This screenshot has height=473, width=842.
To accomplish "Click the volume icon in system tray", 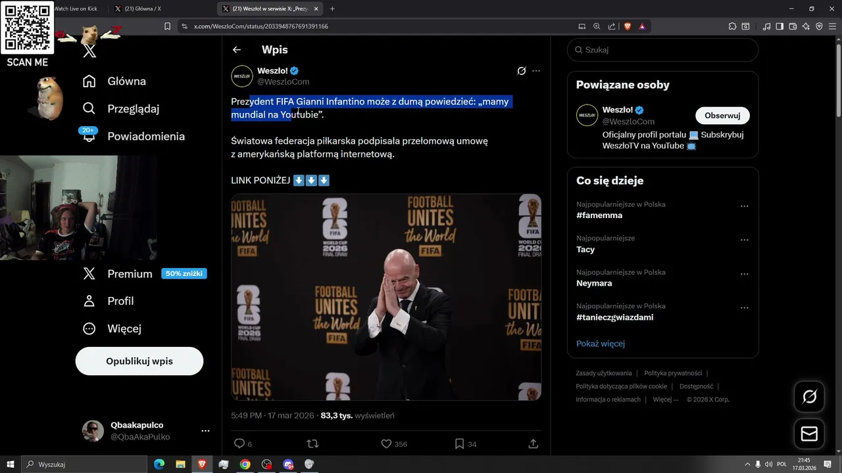I will [x=770, y=464].
